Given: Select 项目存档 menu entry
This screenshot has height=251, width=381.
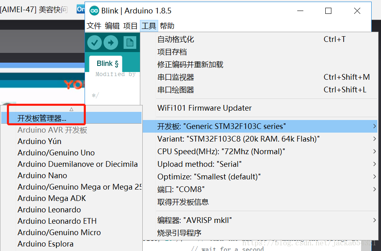Looking at the screenshot, I should 260,52.
